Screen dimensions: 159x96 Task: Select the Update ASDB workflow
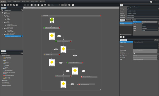click(10, 27)
